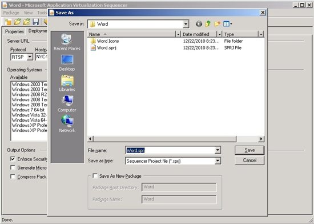Select the Word.sprj file
The image size is (314, 224).
(x=103, y=48)
